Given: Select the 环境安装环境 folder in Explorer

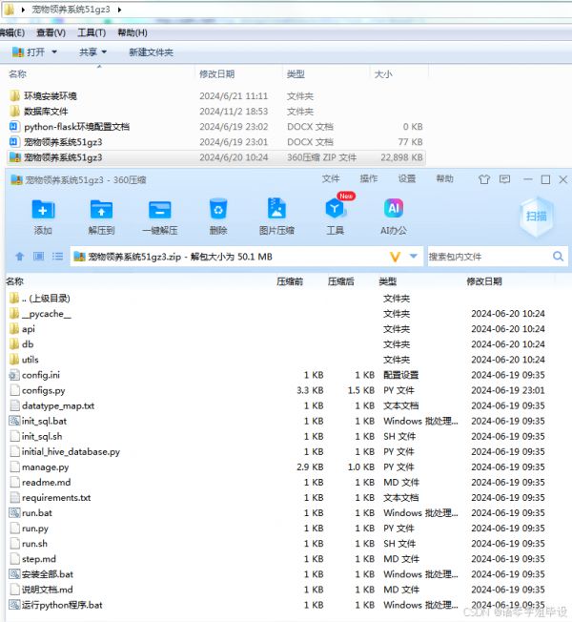Looking at the screenshot, I should click(x=43, y=96).
